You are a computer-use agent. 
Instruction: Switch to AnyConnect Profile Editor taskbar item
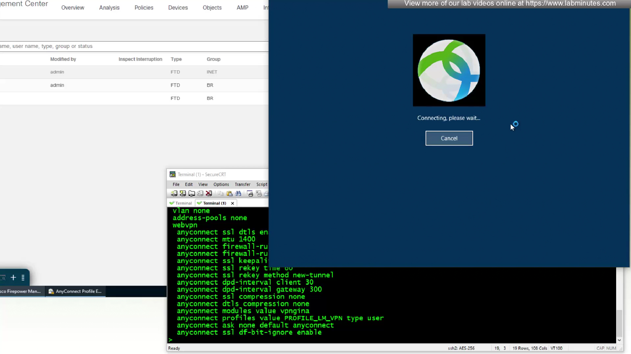click(76, 291)
